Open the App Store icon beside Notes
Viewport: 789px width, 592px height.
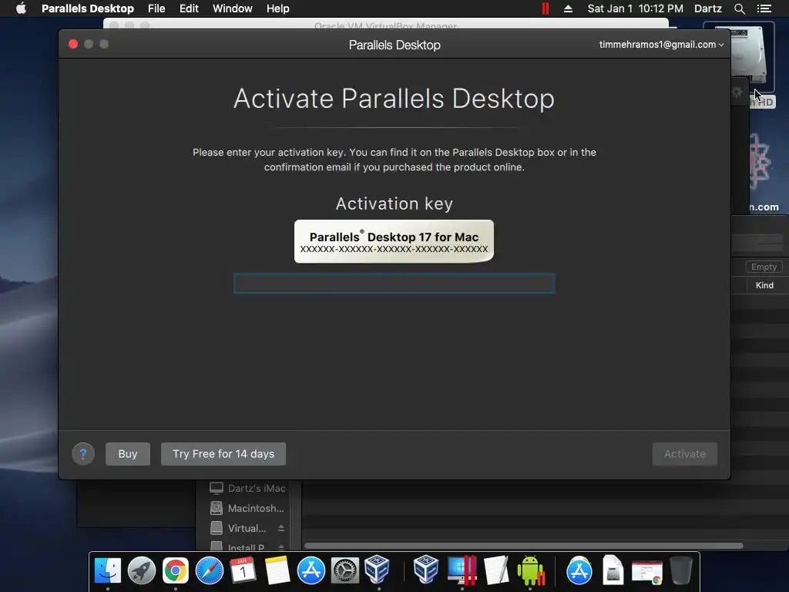pos(311,570)
